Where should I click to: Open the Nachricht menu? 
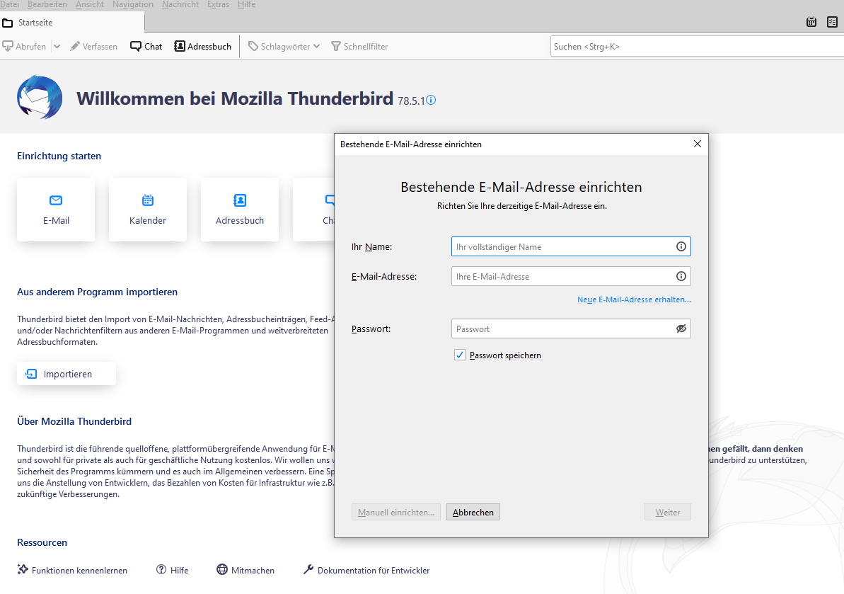coord(180,4)
